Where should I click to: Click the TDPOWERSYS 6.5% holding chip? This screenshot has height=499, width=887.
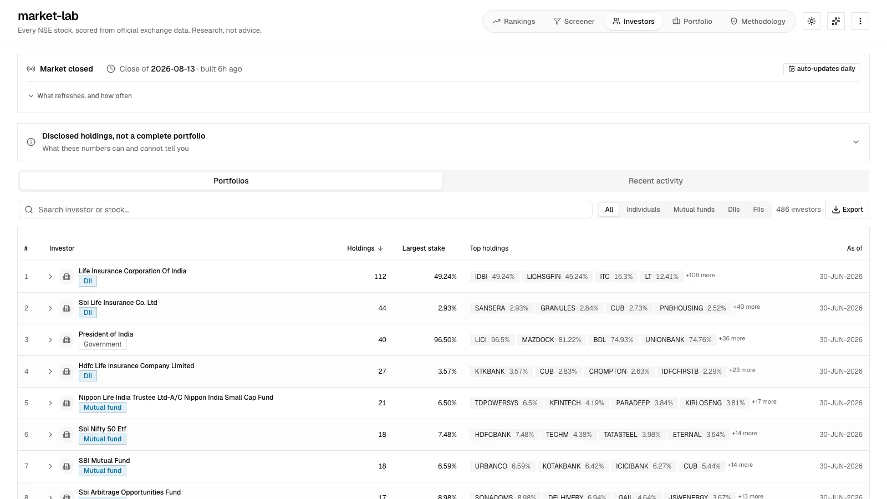point(506,403)
